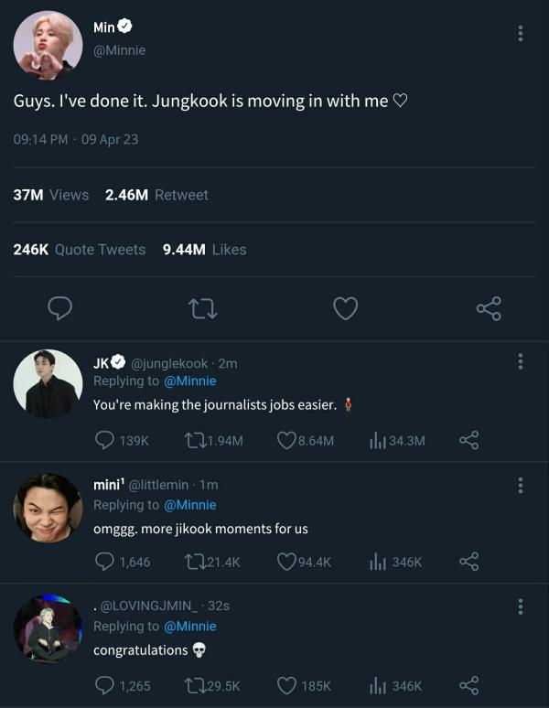Reply to mini's omggg comment

point(105,562)
